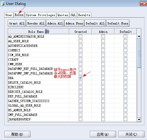
Task: Uncheck the Granted checkbox for DBA
Action: point(80,78)
